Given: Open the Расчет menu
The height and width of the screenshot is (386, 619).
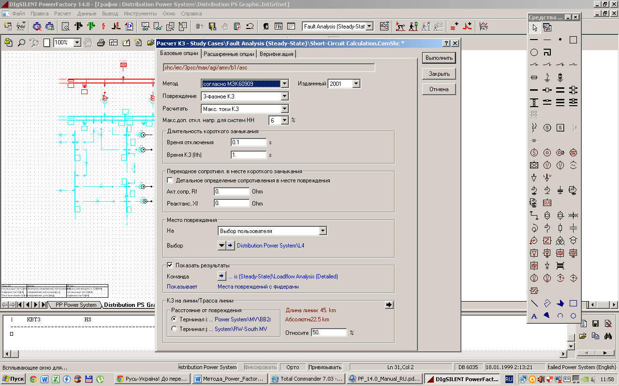Looking at the screenshot, I should 62,14.
